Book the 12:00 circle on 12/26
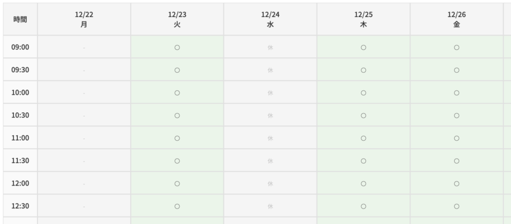The width and height of the screenshot is (511, 224). click(457, 184)
